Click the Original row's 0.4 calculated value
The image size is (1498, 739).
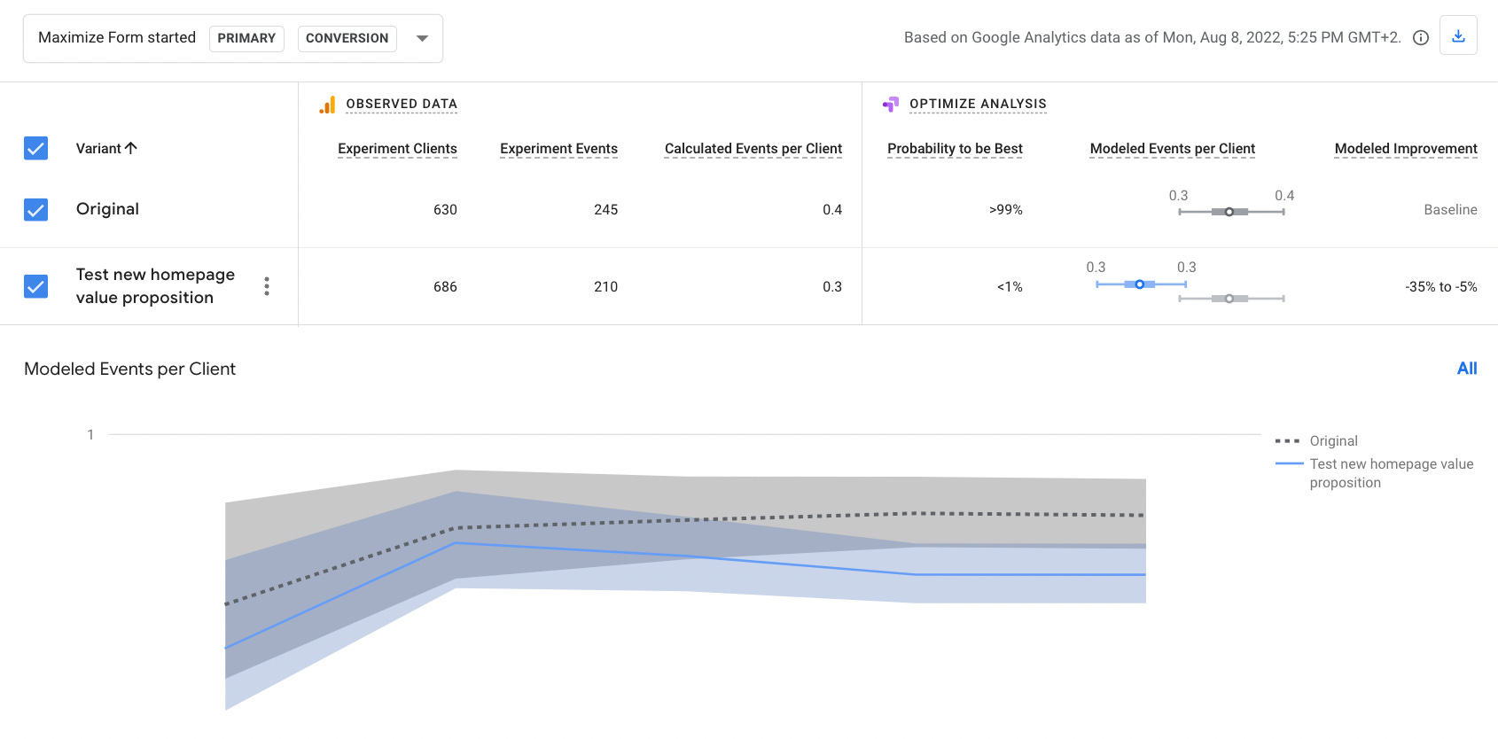[x=831, y=210]
